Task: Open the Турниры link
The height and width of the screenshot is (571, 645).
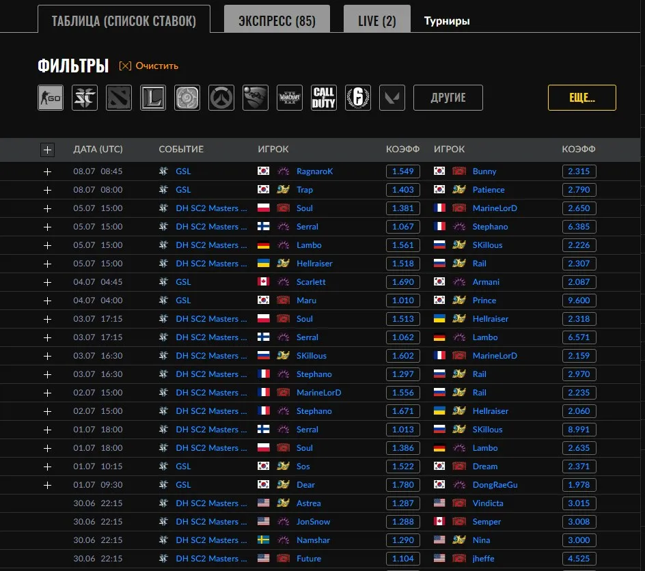Action: click(x=447, y=21)
